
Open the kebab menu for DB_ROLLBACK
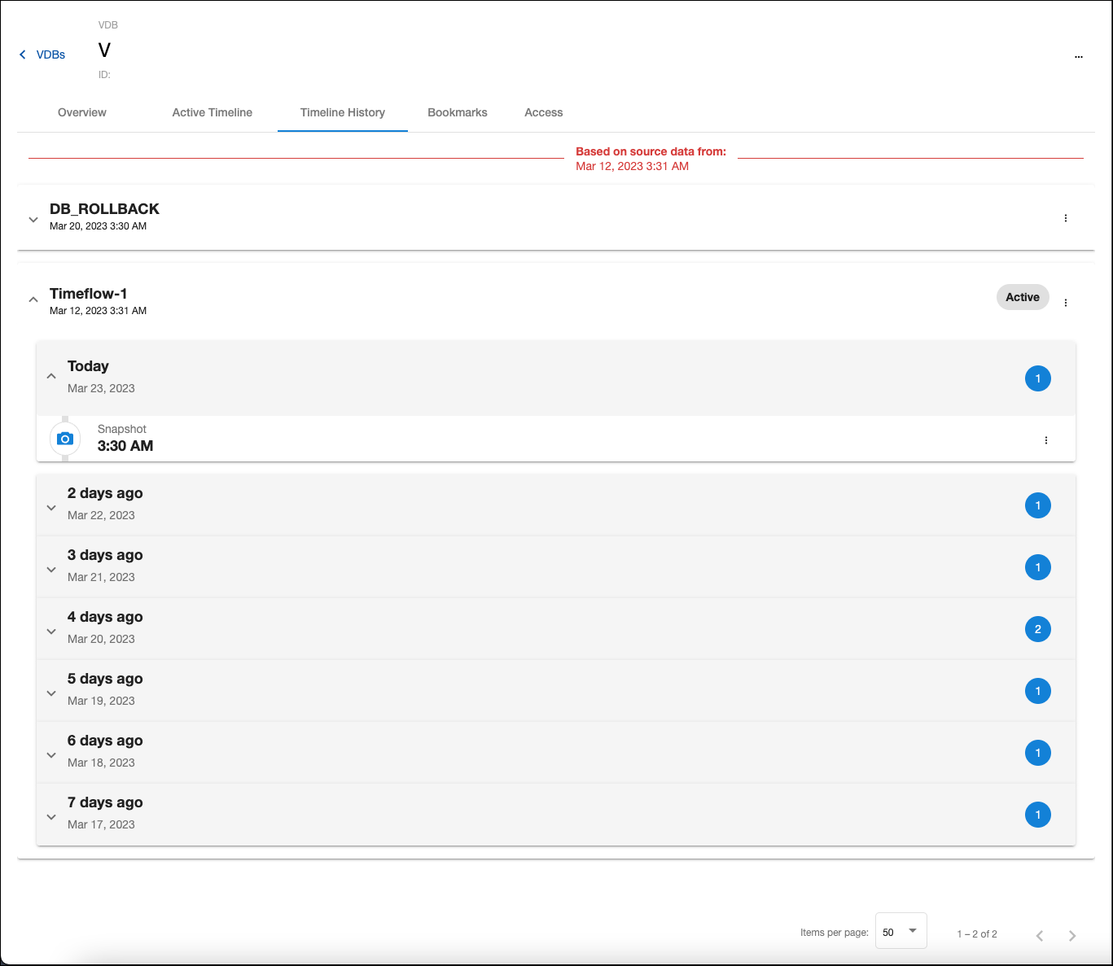tap(1066, 218)
